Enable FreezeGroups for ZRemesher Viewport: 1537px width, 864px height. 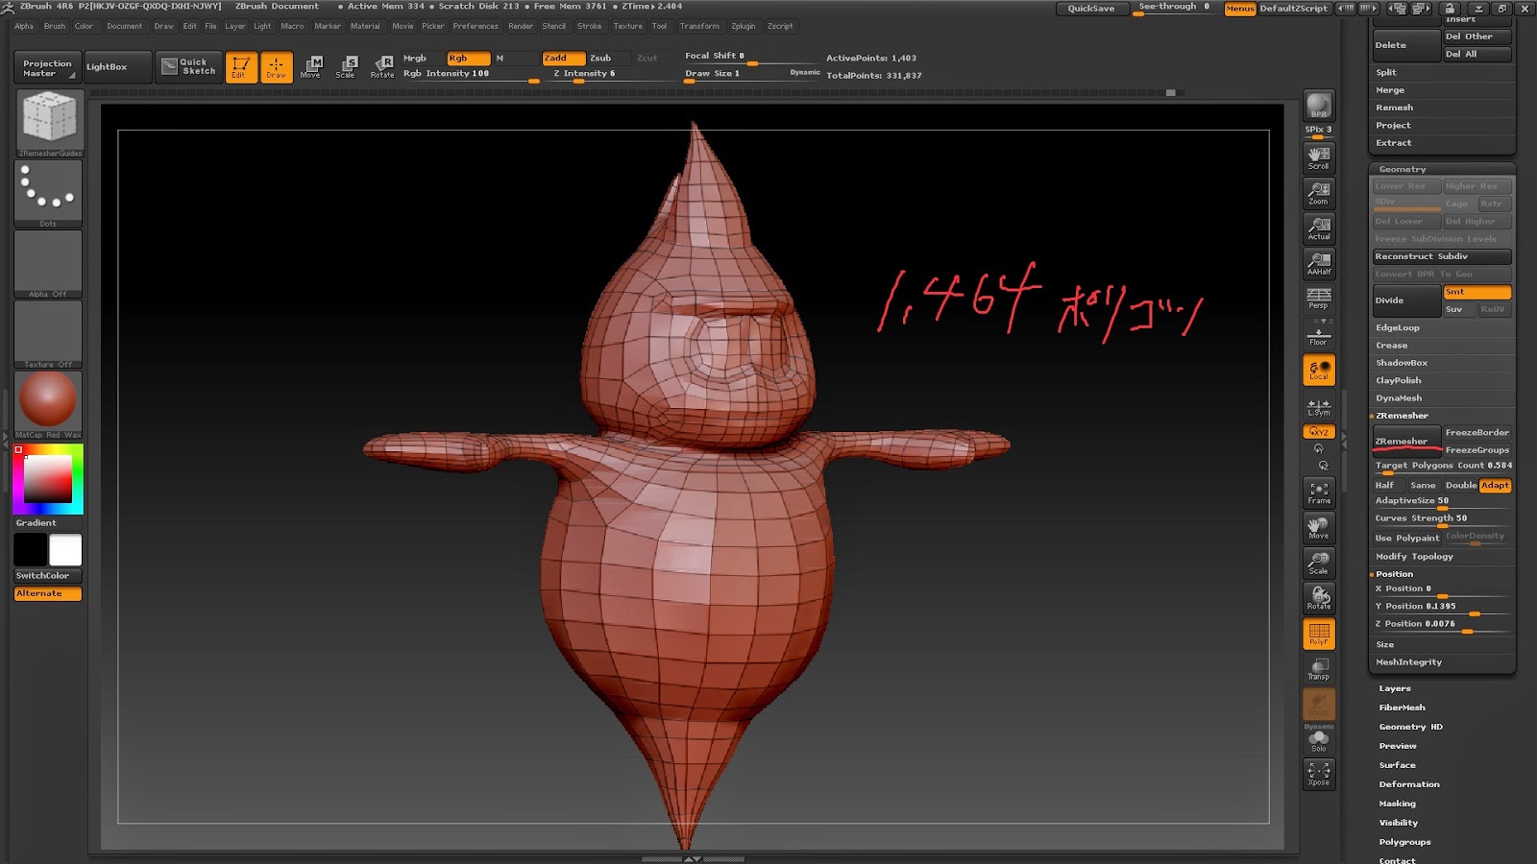tap(1477, 450)
